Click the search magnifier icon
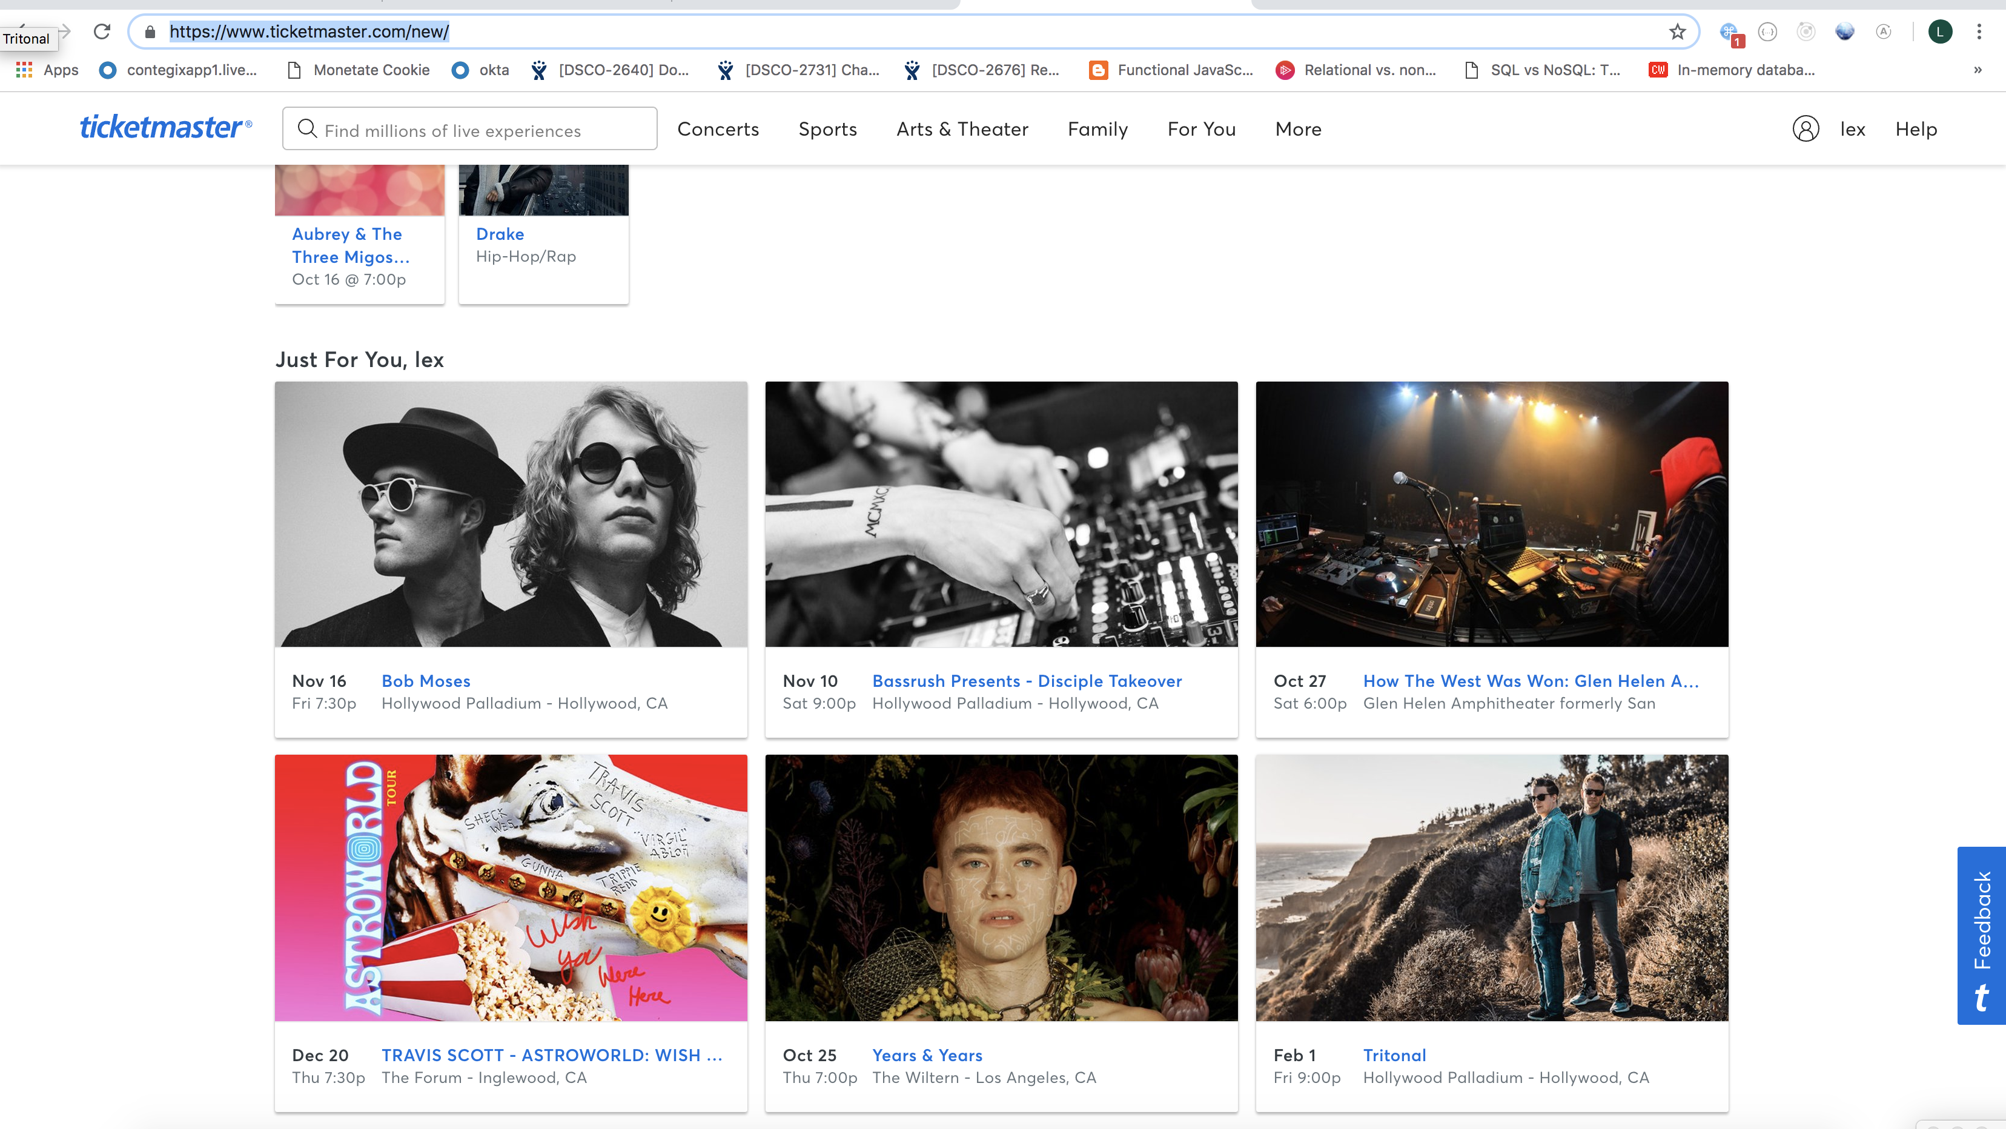2006x1129 pixels. point(308,128)
